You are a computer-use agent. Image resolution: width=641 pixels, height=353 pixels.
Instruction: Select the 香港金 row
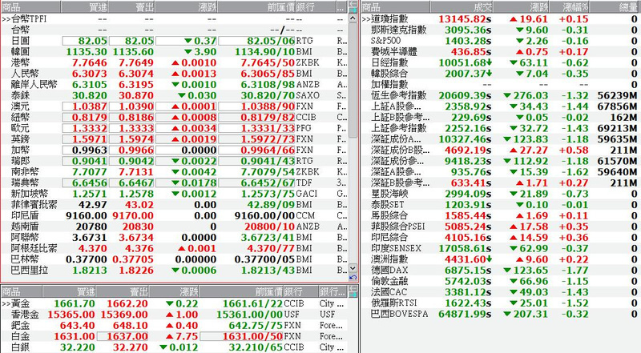click(174, 315)
